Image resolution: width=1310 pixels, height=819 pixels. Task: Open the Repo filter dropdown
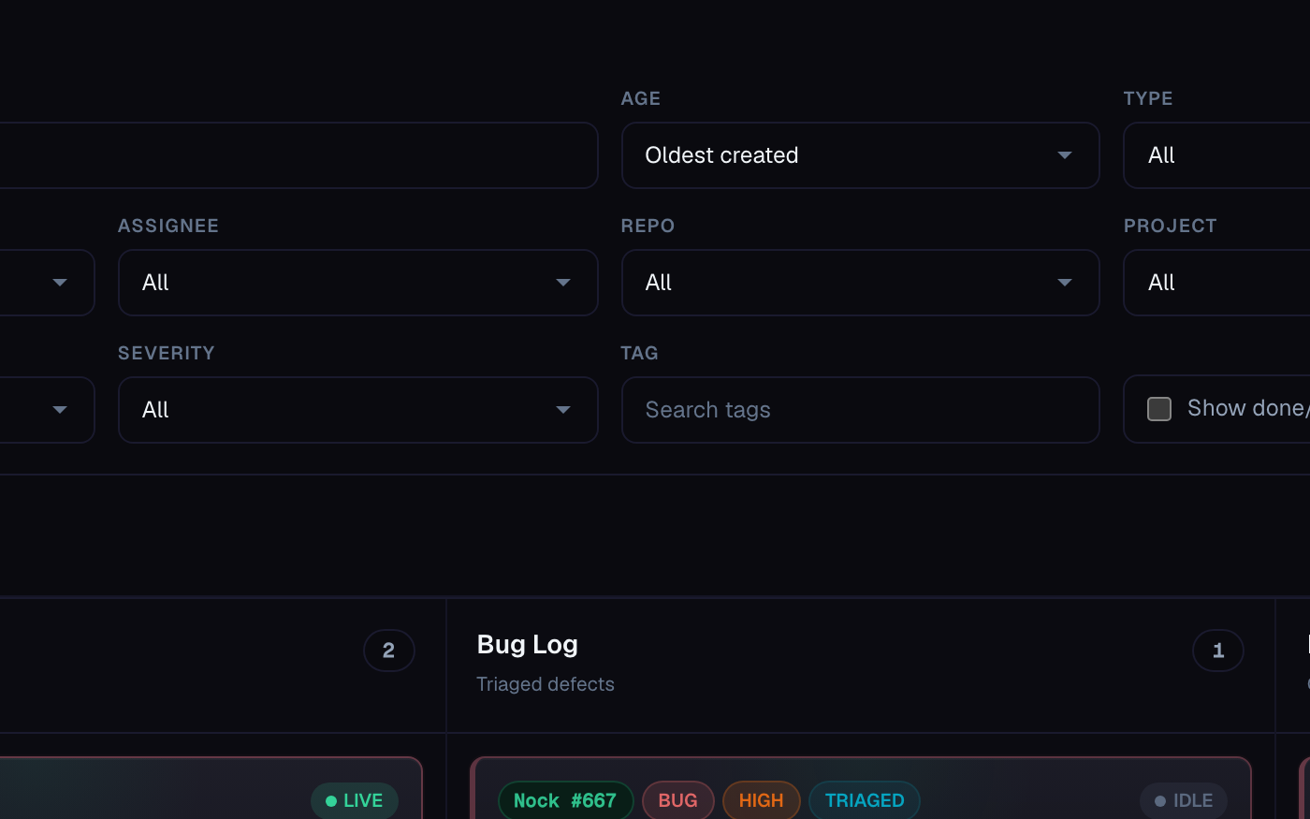[x=860, y=283]
